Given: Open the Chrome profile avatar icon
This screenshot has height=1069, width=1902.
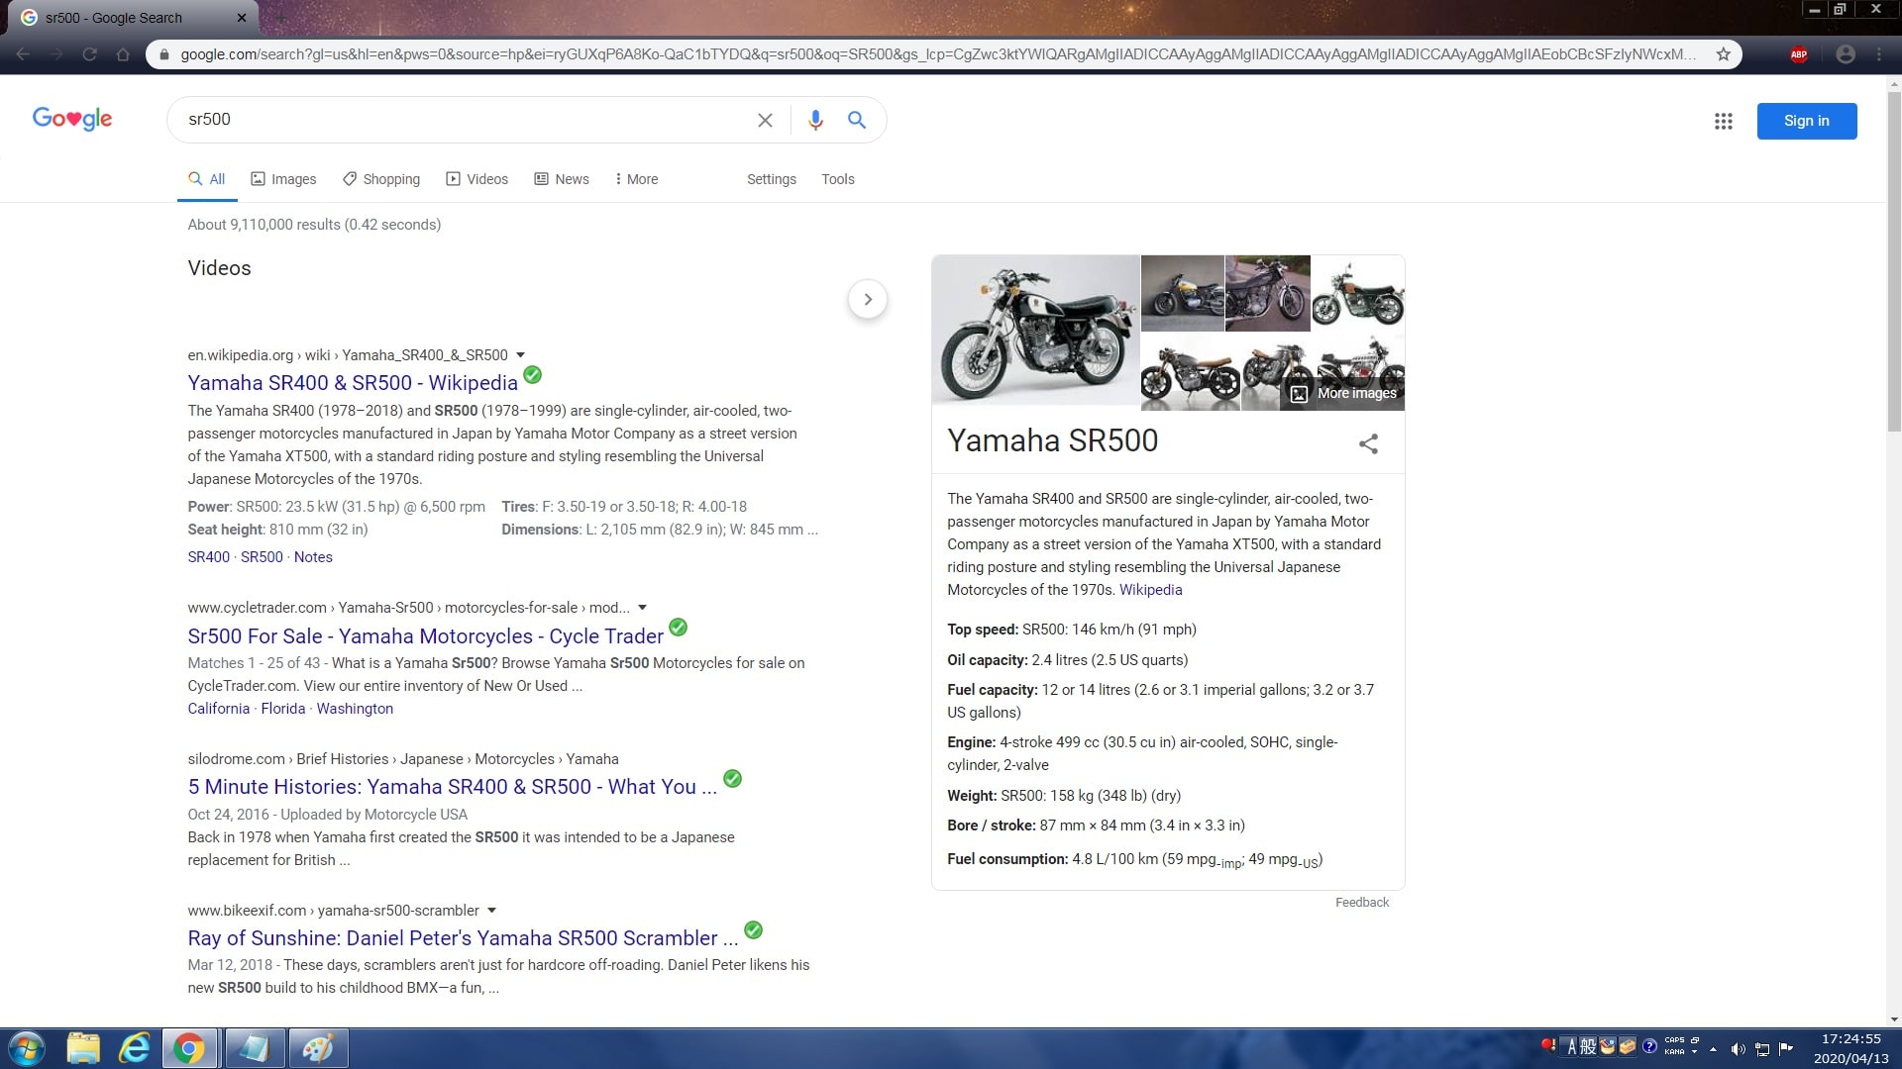Looking at the screenshot, I should (x=1846, y=54).
